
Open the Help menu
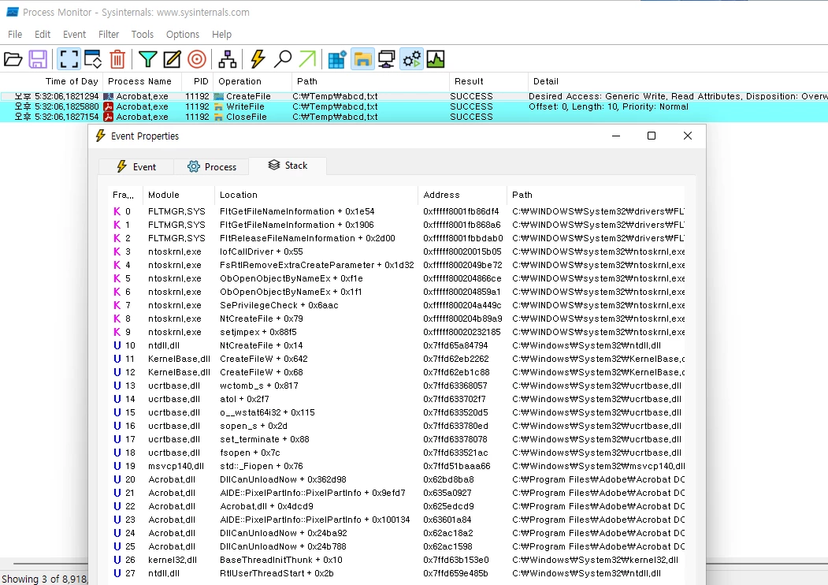[x=221, y=35]
